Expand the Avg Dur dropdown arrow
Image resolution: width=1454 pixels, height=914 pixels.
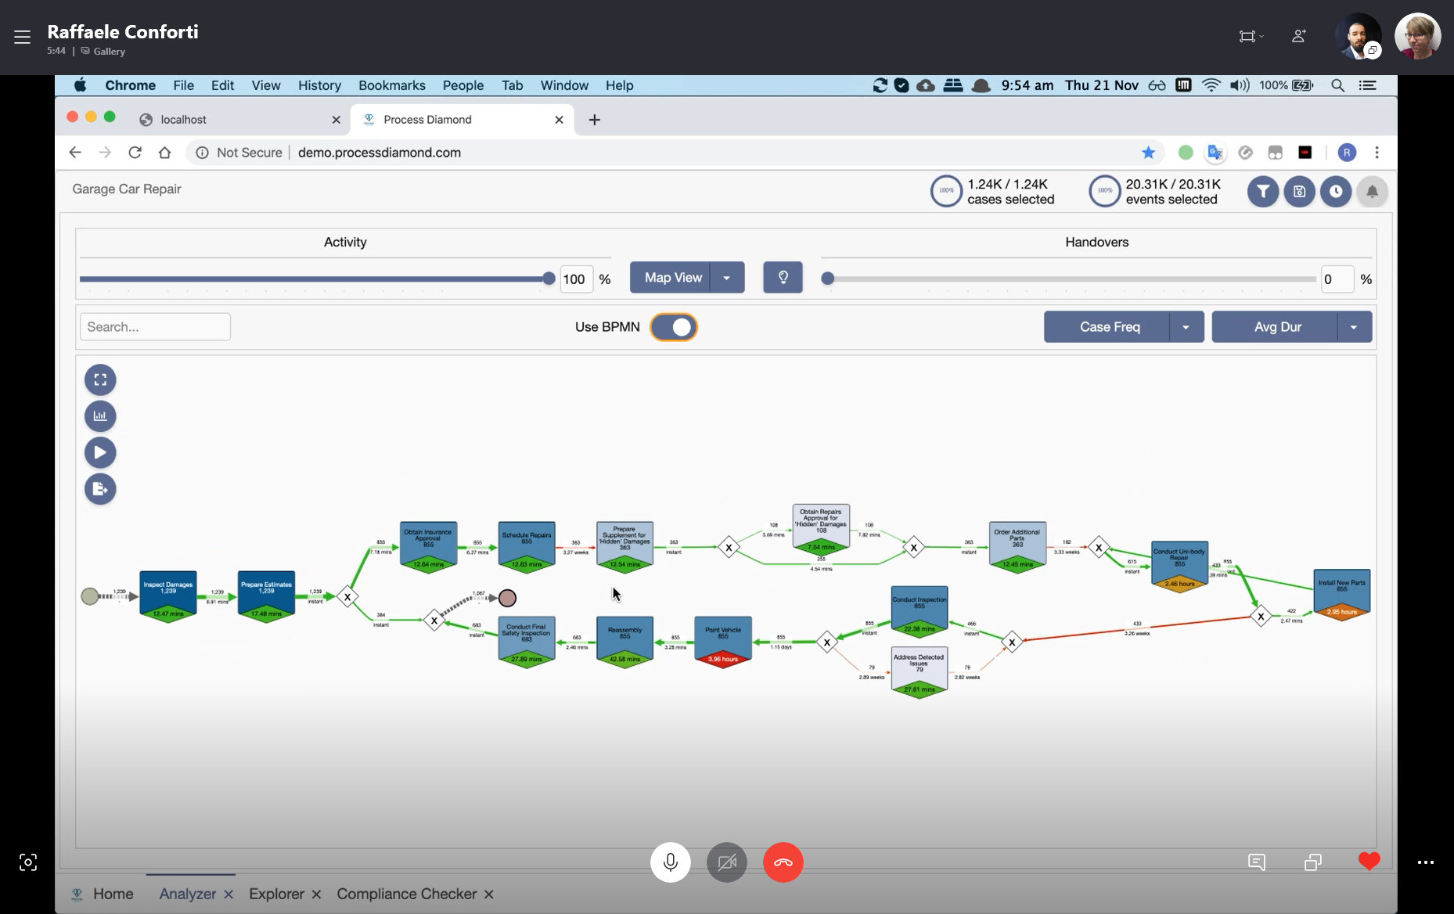tap(1354, 327)
